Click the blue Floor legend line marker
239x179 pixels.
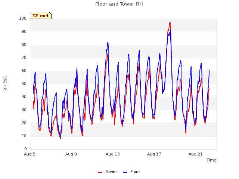(125, 172)
